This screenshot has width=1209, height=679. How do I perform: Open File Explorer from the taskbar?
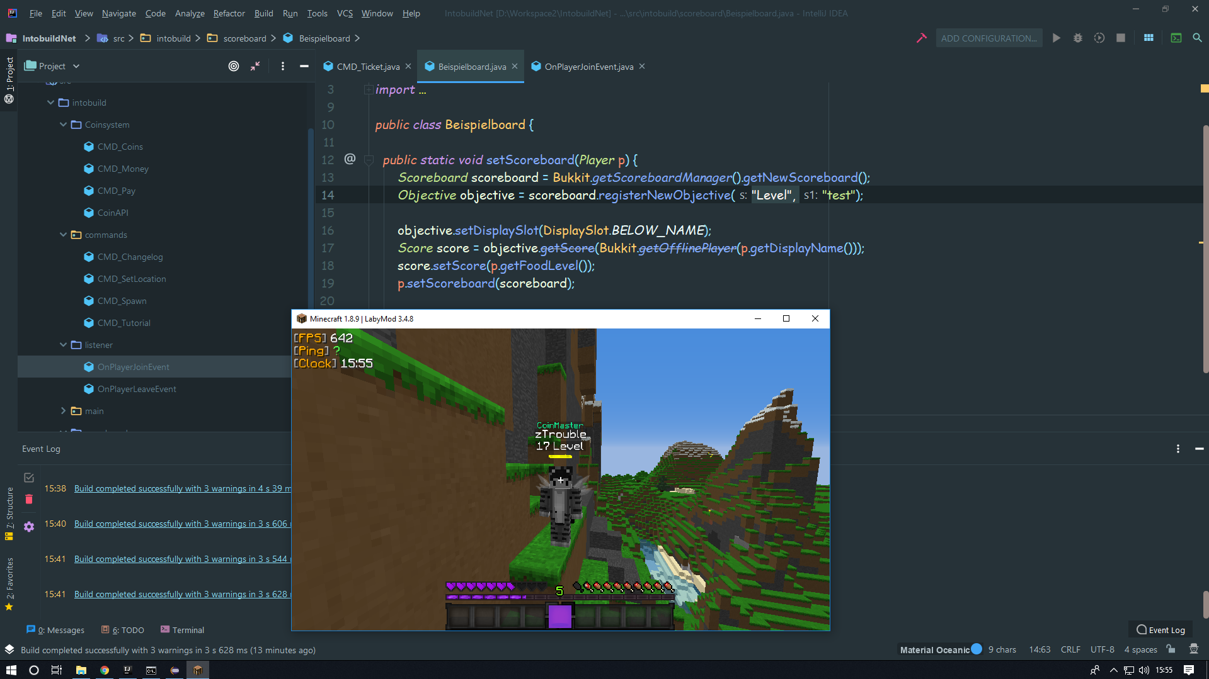81,670
